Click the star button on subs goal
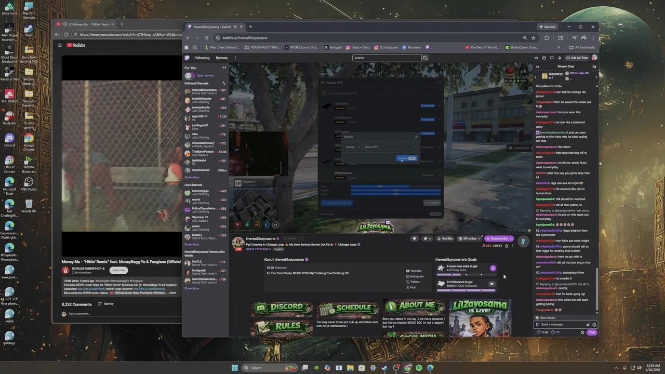Viewport: 665px width, 374px height. [x=493, y=269]
